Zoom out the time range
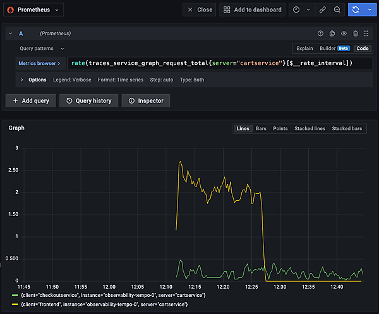Screen dimensions: 379x314 (x=337, y=10)
